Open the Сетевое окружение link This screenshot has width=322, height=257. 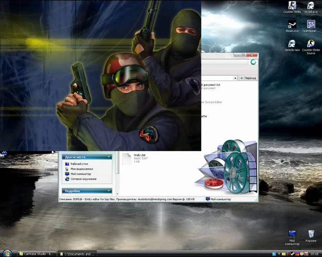tap(83, 179)
